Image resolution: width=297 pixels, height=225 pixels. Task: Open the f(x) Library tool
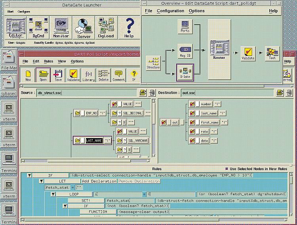(88, 75)
